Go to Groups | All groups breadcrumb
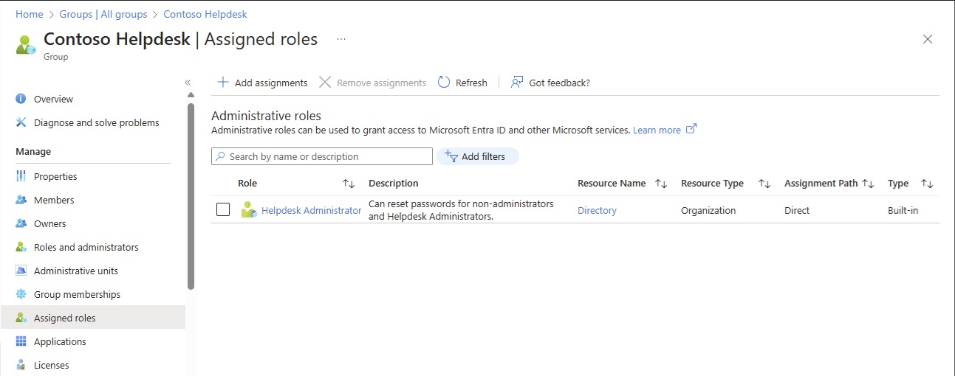 pos(103,14)
